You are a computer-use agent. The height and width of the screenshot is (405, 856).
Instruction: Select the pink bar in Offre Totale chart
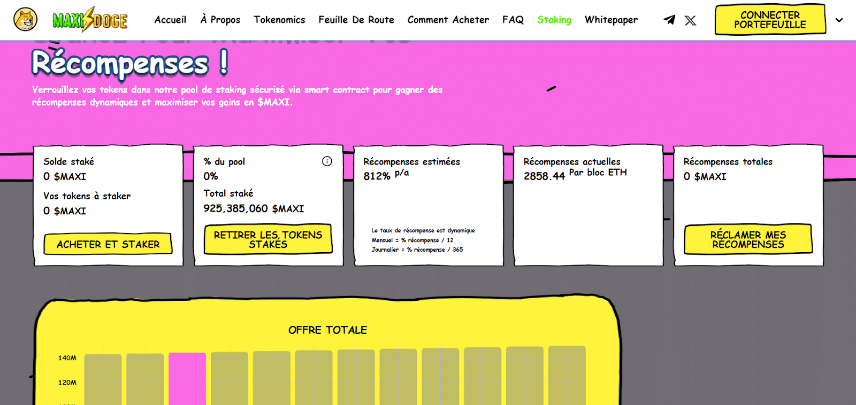point(187,378)
